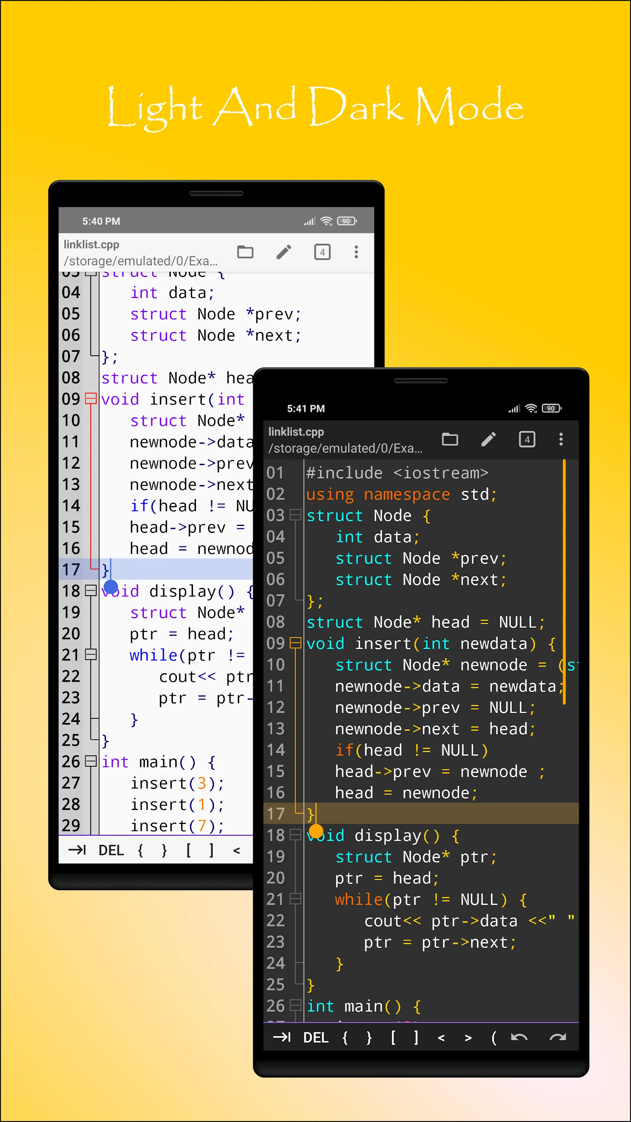Insert ( symbol in dark phone toolbar
Screen dimensions: 631x1122
[x=494, y=1038]
